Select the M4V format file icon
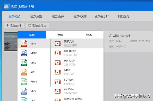The height and width of the screenshot is (101, 153). pyautogui.click(x=24, y=91)
